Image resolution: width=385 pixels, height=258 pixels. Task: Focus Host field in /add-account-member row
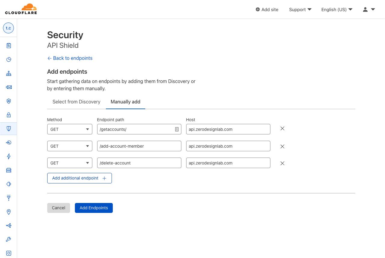coord(228,146)
